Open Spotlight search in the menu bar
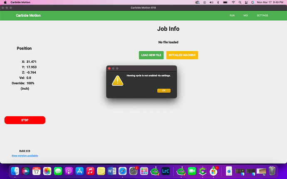The height and width of the screenshot is (179, 287). (240, 2)
